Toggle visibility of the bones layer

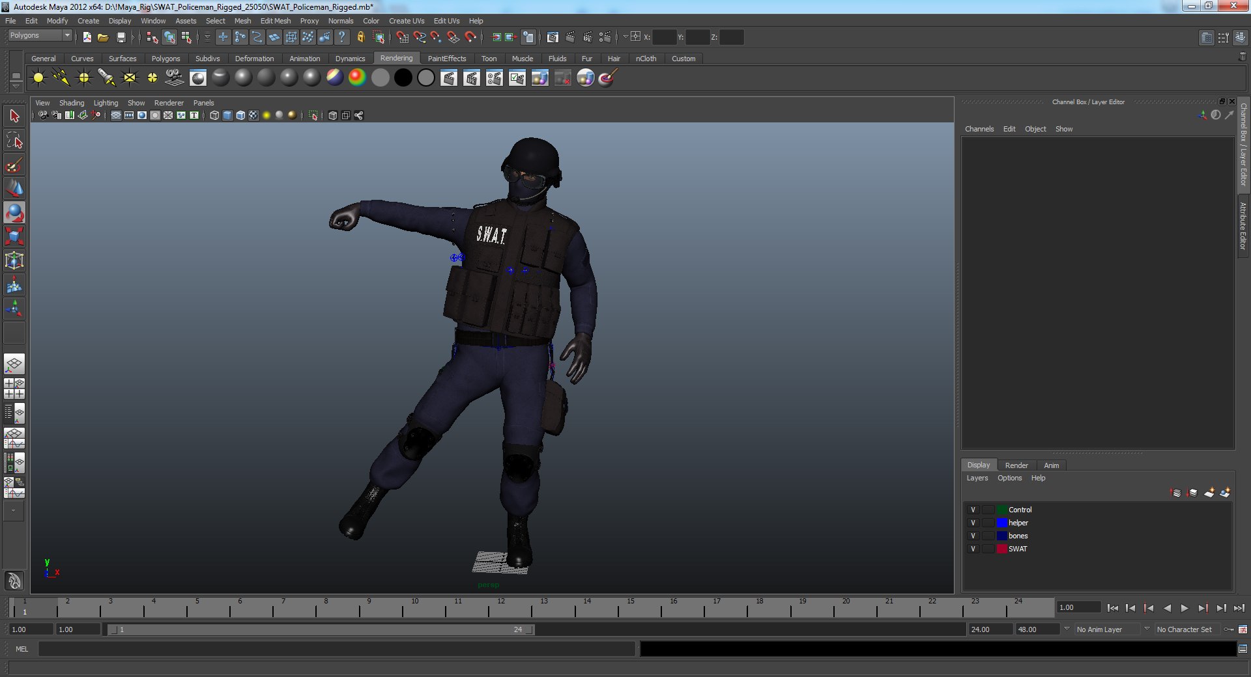pos(973,536)
